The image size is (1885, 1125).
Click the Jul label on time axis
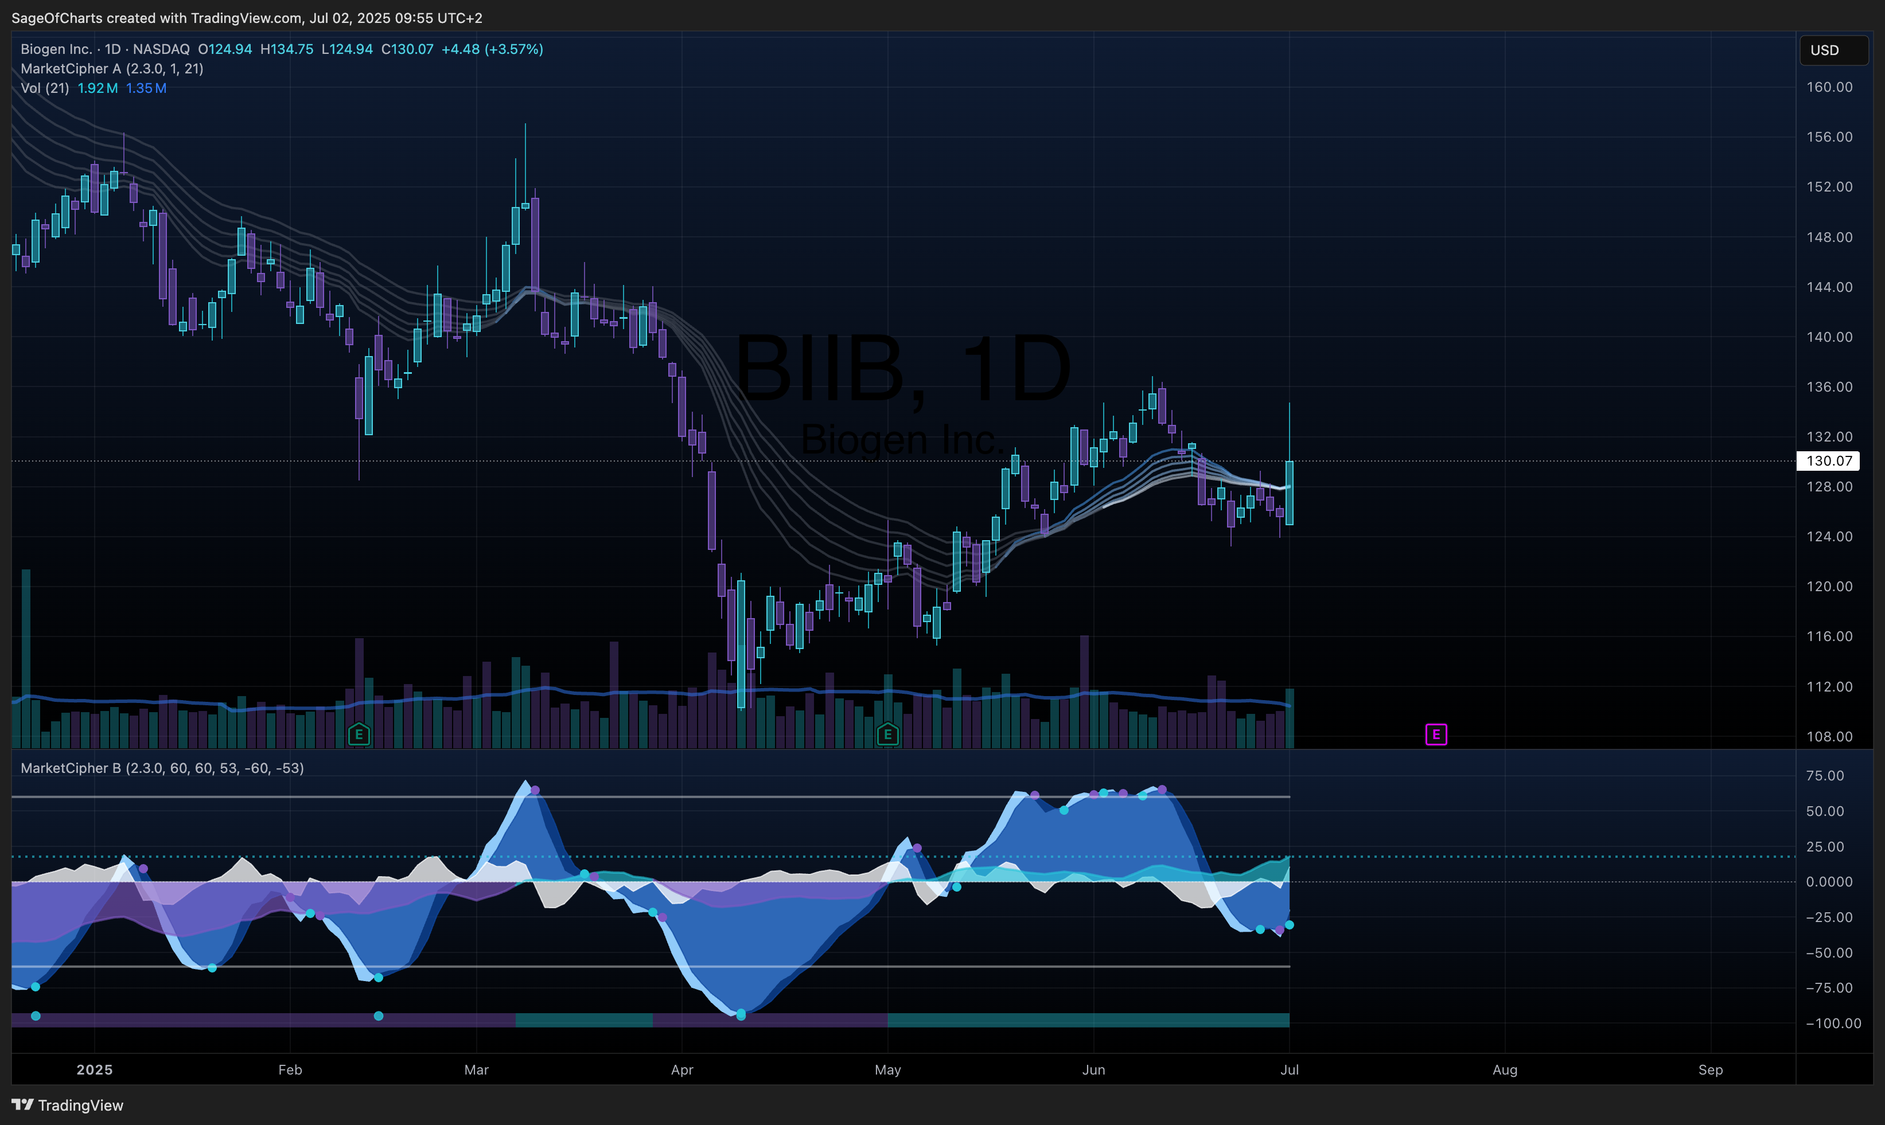tap(1290, 1069)
